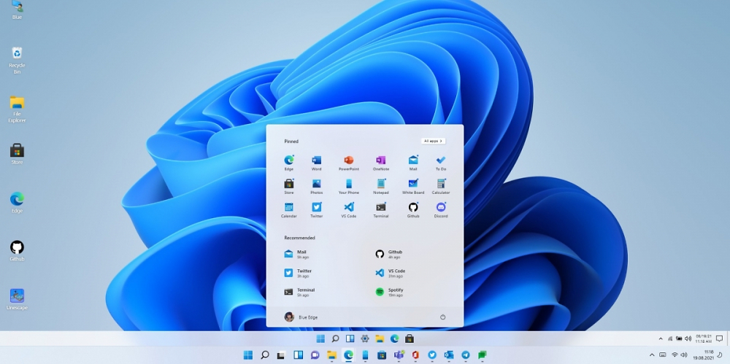Open the pinned Github app icon
Image resolution: width=730 pixels, height=364 pixels.
[413, 207]
